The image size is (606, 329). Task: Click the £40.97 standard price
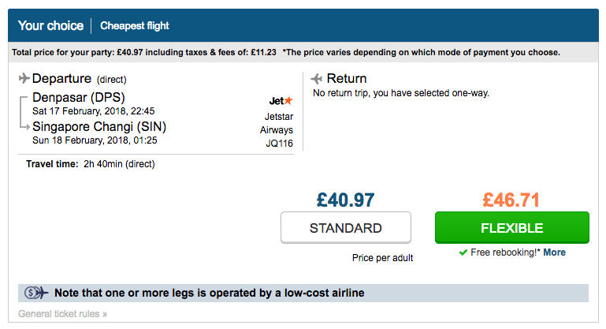pos(345,200)
